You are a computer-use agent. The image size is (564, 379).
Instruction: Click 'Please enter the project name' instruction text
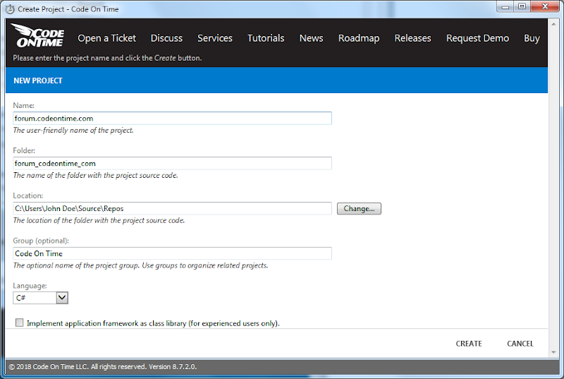click(107, 58)
